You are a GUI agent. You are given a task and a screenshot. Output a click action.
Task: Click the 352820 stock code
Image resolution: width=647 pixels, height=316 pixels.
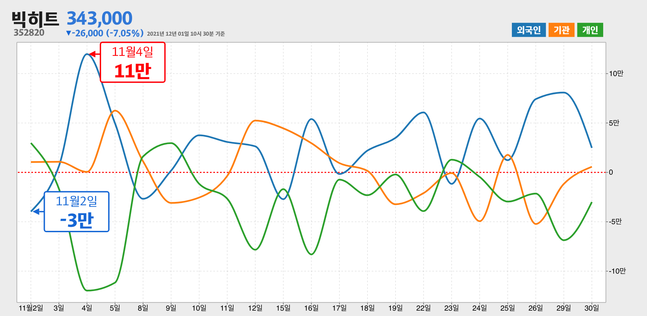pyautogui.click(x=29, y=33)
